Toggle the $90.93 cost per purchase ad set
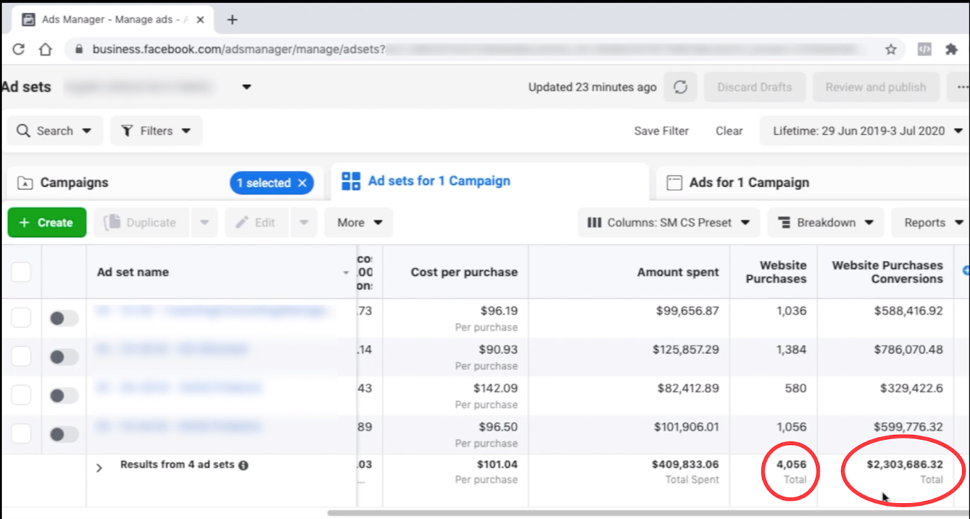 tap(64, 357)
